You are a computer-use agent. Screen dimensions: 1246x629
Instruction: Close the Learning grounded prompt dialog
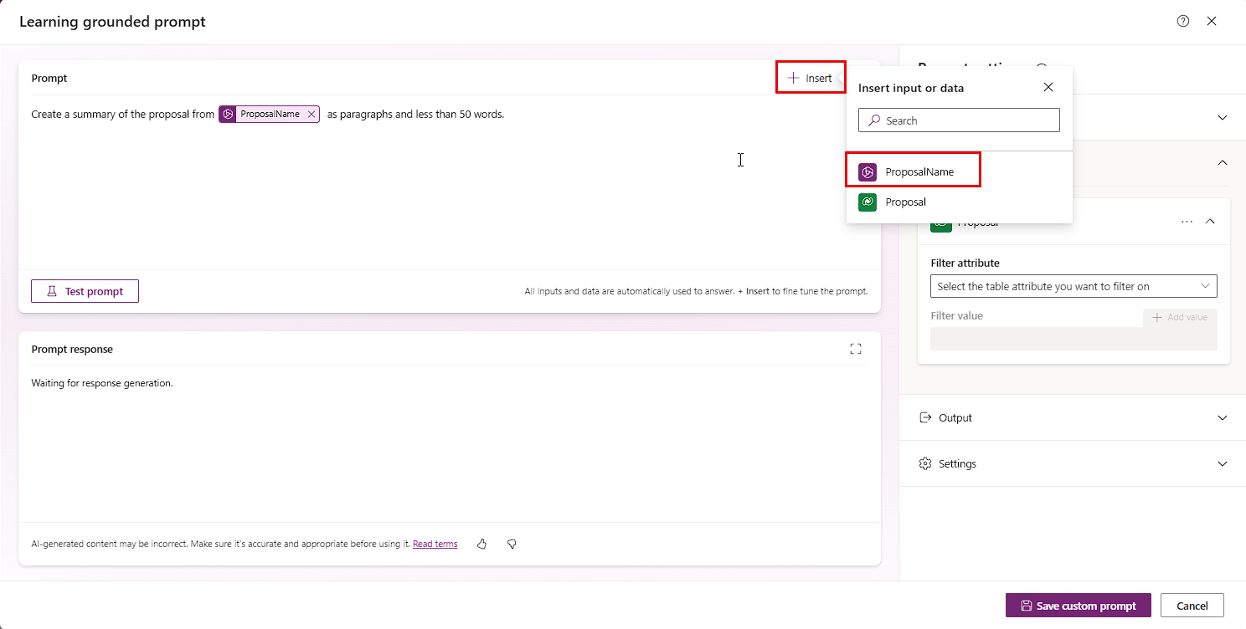pyautogui.click(x=1212, y=22)
